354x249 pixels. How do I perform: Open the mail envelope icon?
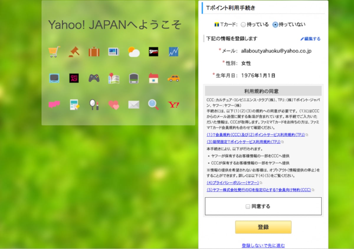click(134, 105)
